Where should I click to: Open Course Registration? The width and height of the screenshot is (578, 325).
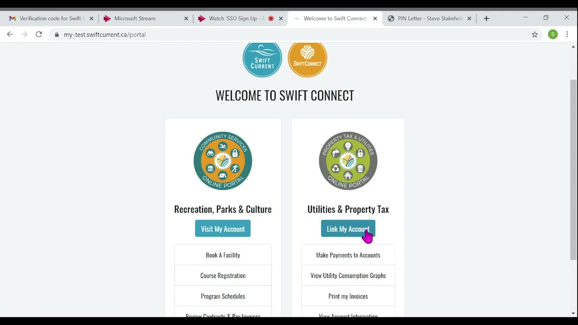coord(223,275)
